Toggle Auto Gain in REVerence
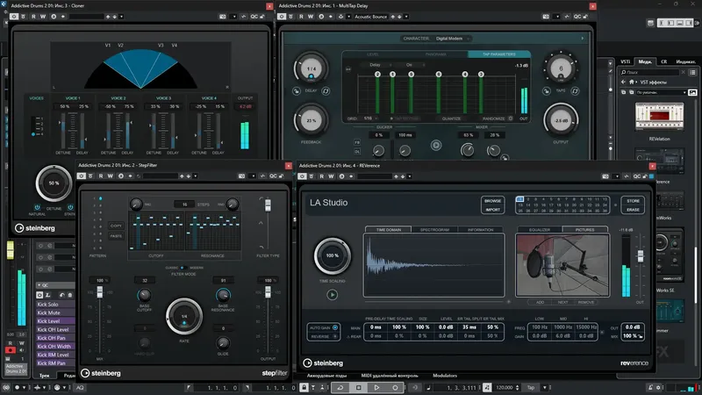Viewport: 702px width, 395px height. tap(335, 327)
